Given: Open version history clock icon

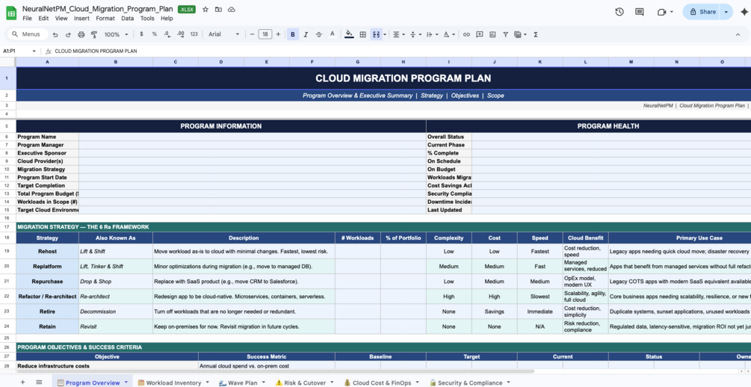Looking at the screenshot, I should tap(619, 12).
